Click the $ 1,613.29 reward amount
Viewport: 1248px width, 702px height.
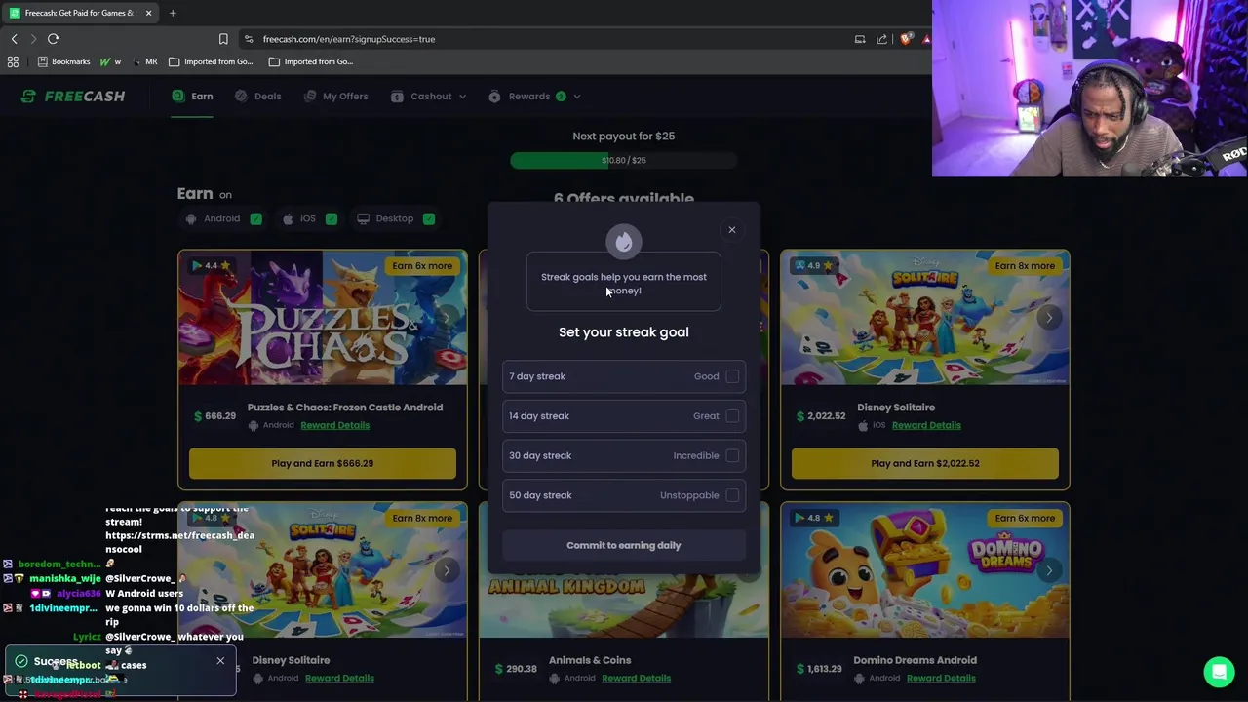tap(819, 669)
